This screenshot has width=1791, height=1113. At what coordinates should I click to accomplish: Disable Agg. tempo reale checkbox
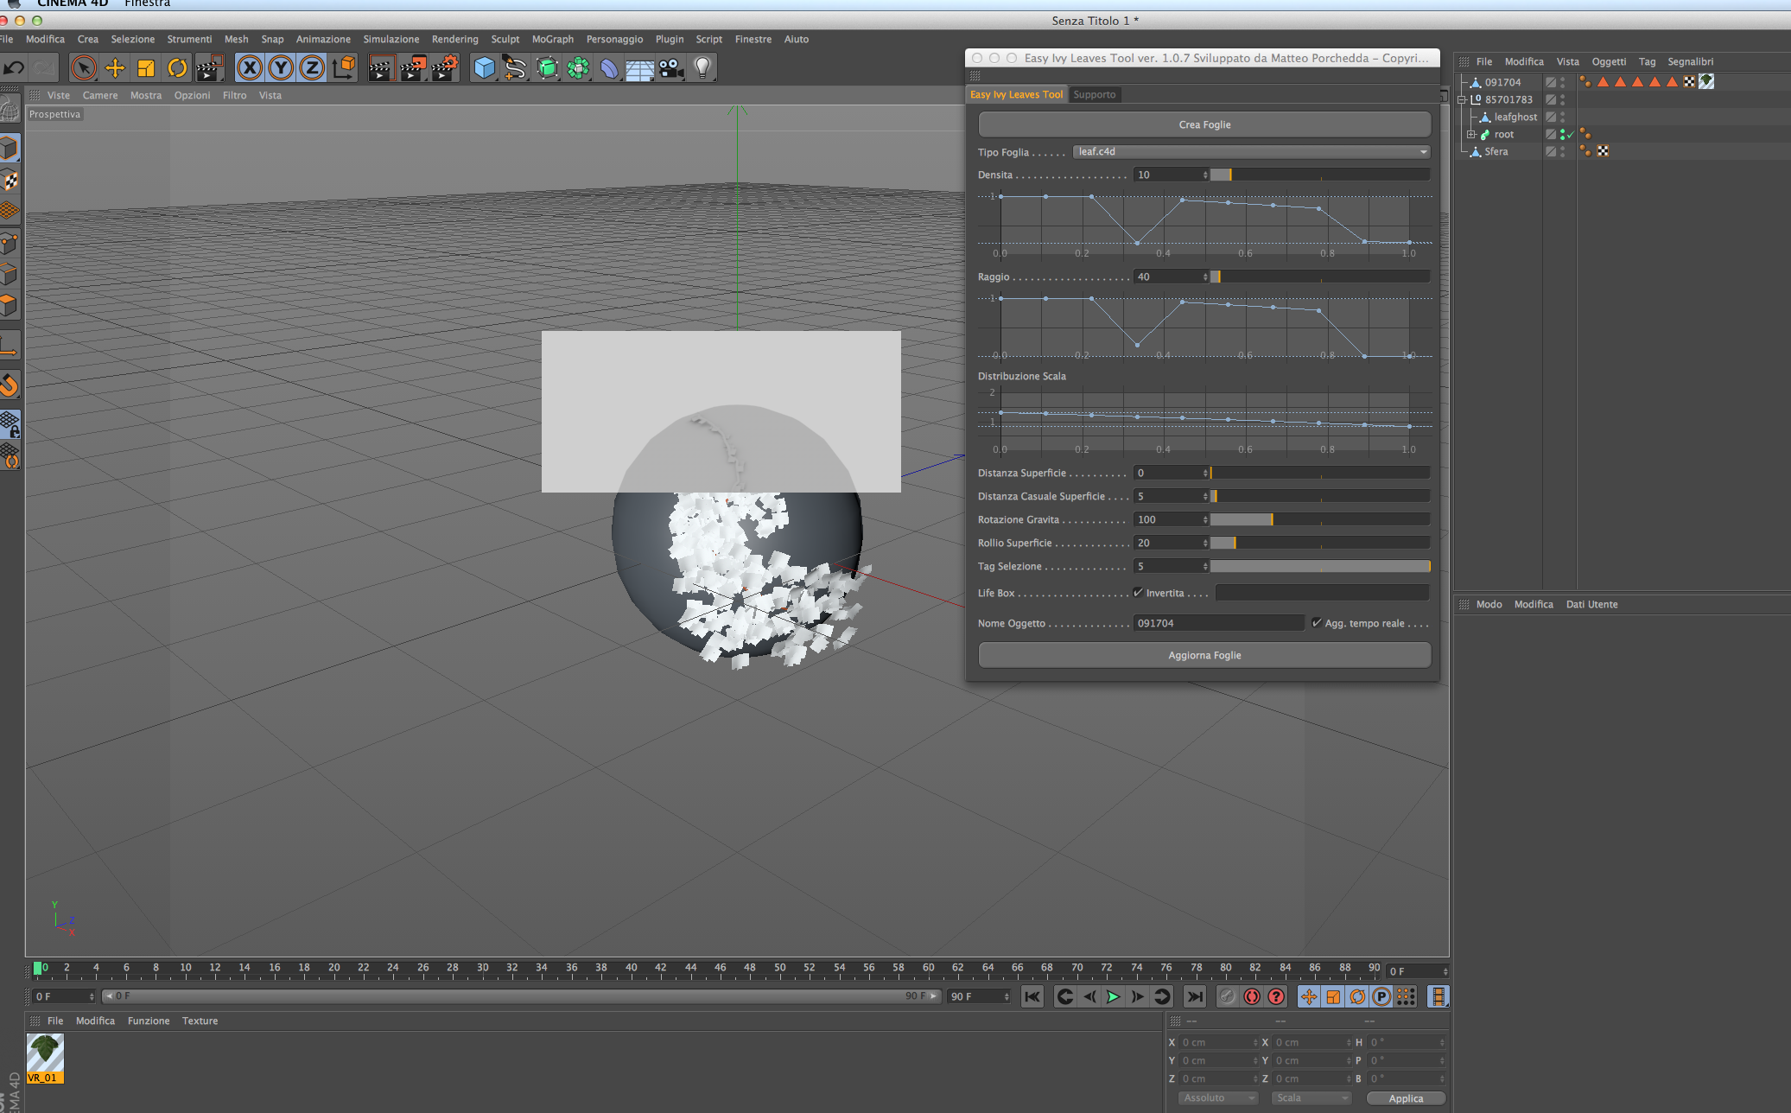(1317, 623)
